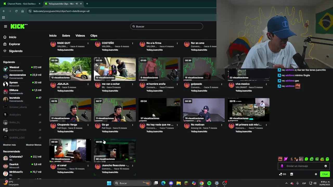Screen dimensions: 333x187
Task: Open a new browser tab with plus
Action: point(87,4)
